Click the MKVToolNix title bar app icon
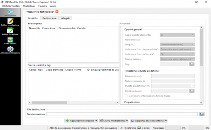Image resolution: width=211 pixels, height=130 pixels. (x=2, y=2)
